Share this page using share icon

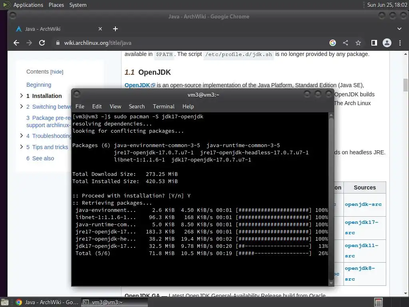tap(345, 43)
